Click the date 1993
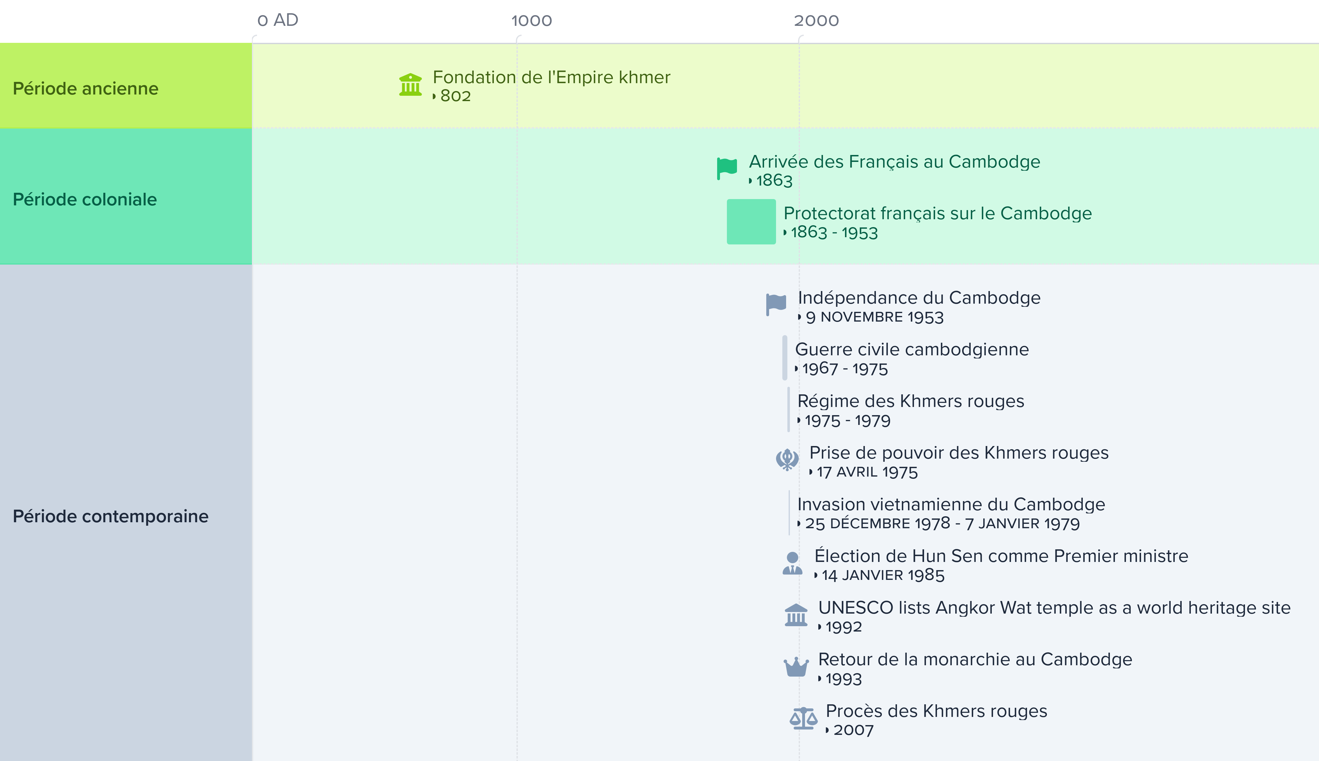The image size is (1319, 761). [843, 678]
